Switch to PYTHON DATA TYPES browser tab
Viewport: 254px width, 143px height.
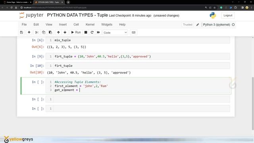pyautogui.click(x=48, y=2)
